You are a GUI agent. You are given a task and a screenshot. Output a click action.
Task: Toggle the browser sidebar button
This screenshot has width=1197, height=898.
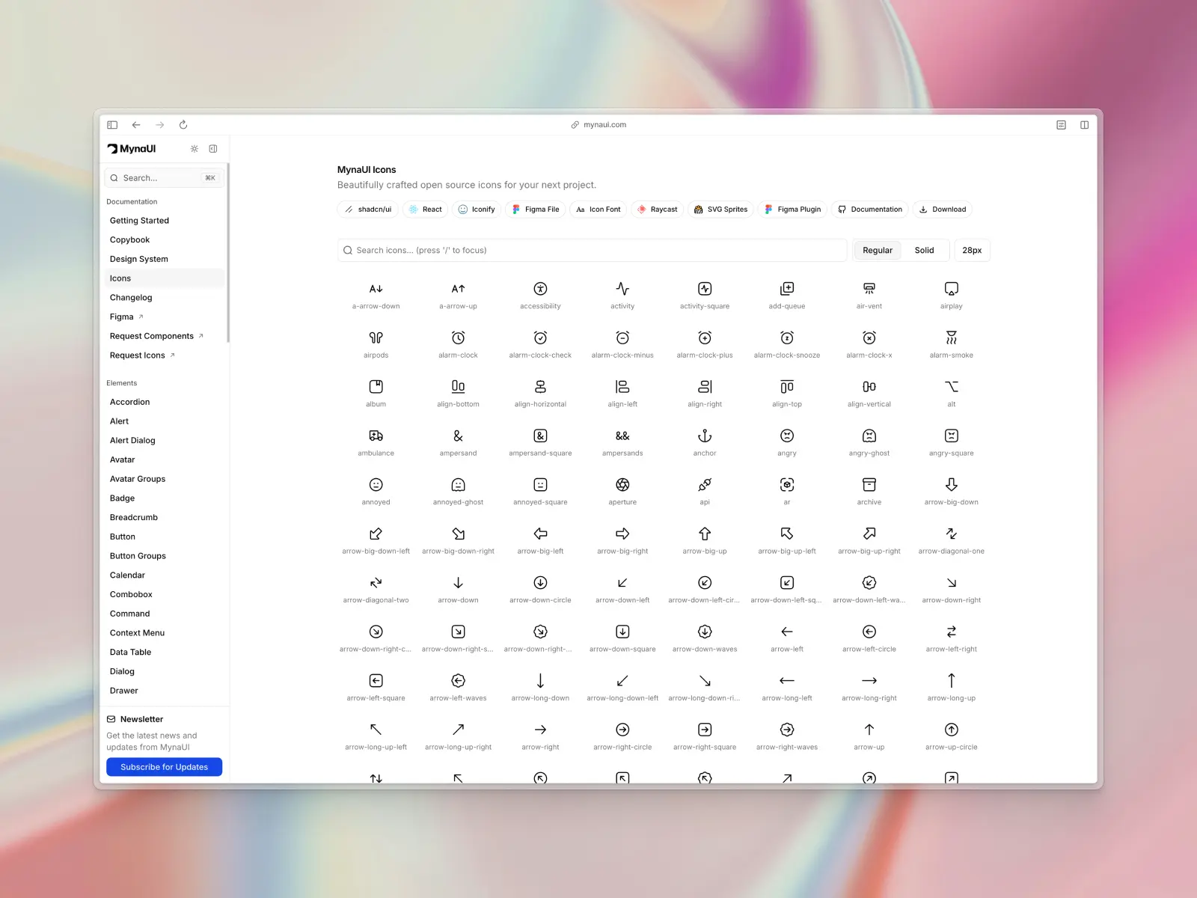[112, 125]
